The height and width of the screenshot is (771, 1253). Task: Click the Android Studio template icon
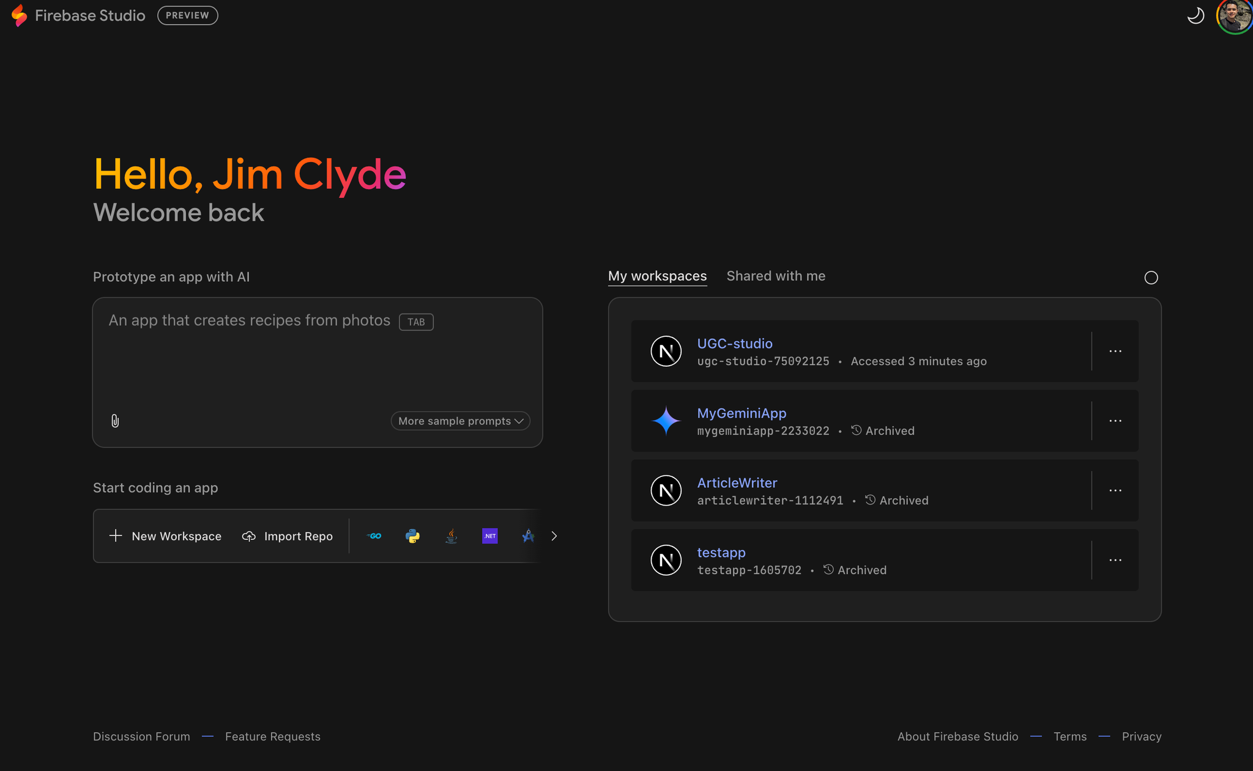[528, 536]
